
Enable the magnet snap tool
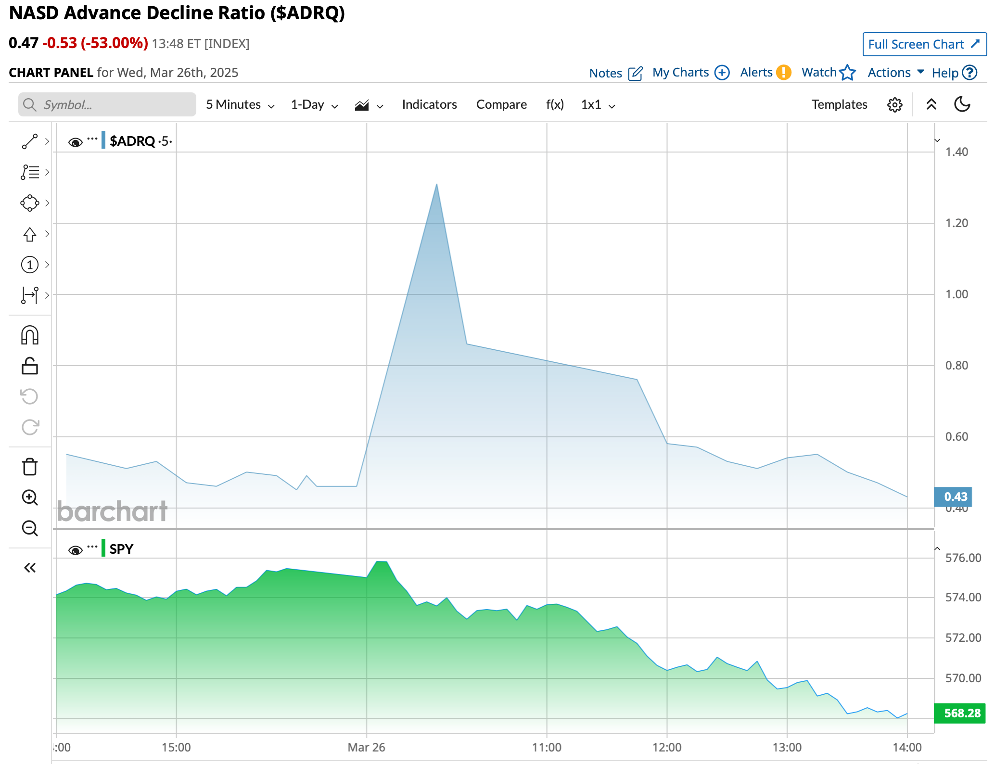click(x=30, y=335)
